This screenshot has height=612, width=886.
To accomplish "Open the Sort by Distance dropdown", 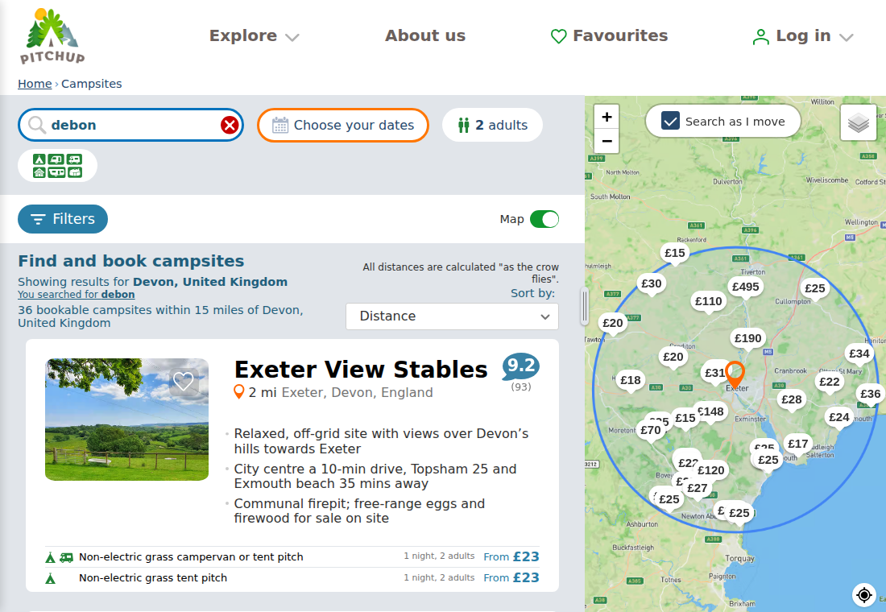I will 452,316.
